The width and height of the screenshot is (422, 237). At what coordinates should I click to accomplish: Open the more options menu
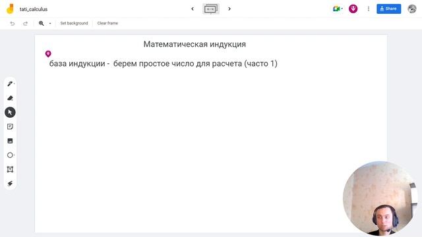[x=369, y=9]
